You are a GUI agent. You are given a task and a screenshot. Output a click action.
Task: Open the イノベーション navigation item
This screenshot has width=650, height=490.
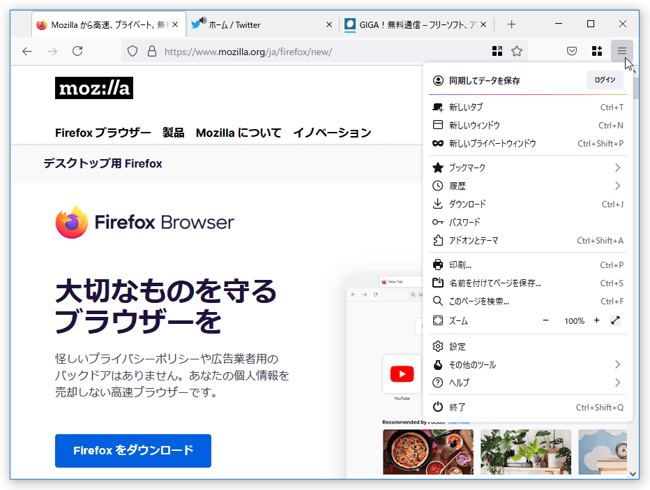coord(332,133)
